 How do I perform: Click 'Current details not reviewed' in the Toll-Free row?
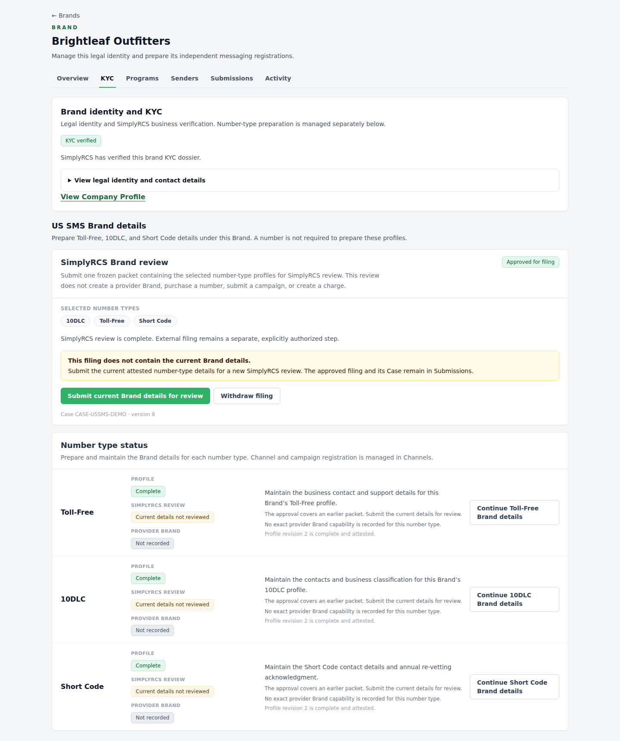pyautogui.click(x=172, y=517)
